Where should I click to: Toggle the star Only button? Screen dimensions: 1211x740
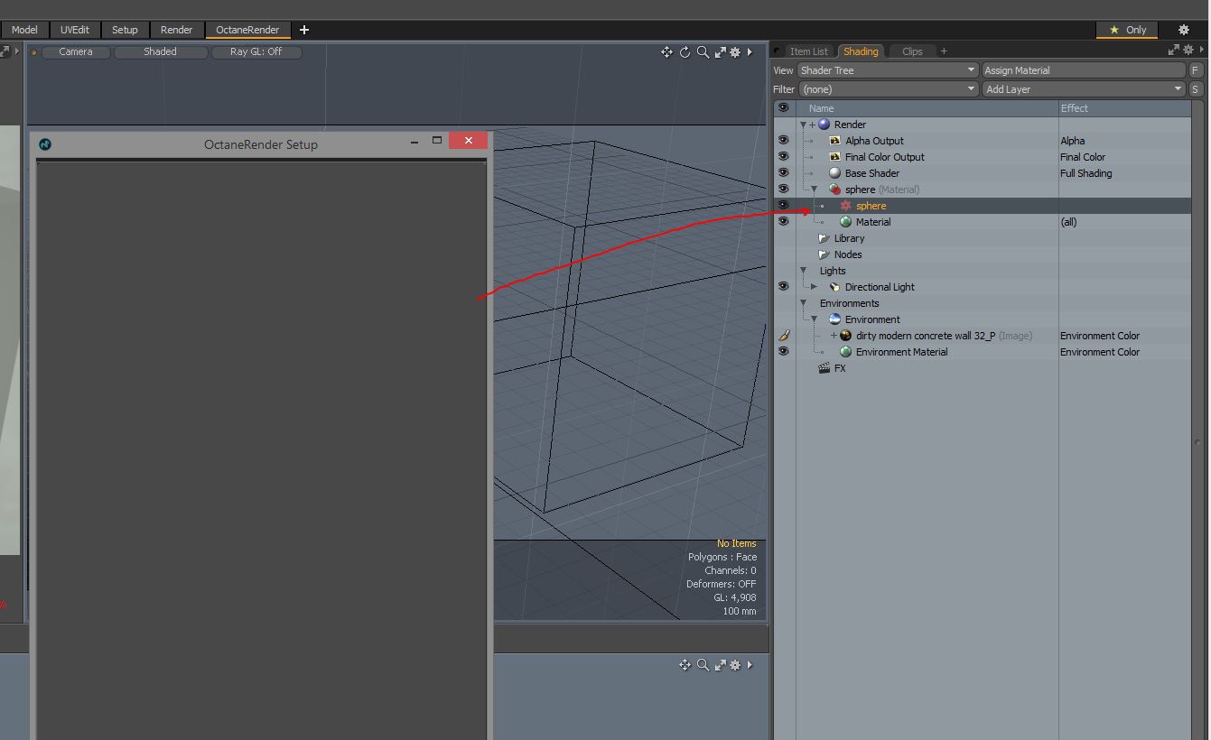(x=1127, y=30)
